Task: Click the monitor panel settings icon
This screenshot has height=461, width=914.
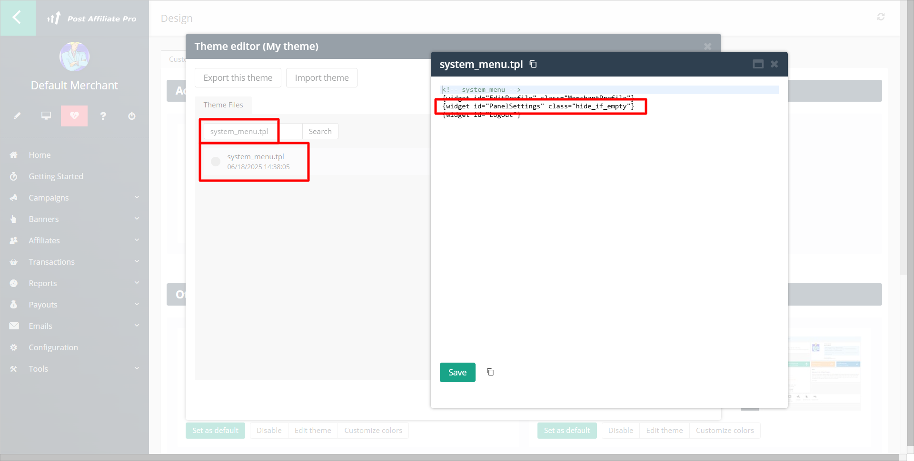Action: [x=46, y=116]
